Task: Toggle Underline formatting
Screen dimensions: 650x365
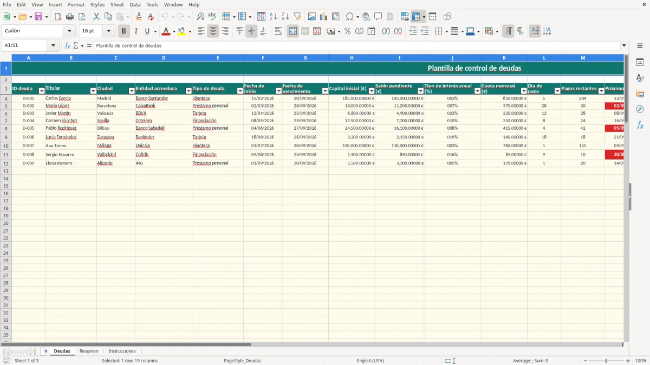Action: [147, 31]
